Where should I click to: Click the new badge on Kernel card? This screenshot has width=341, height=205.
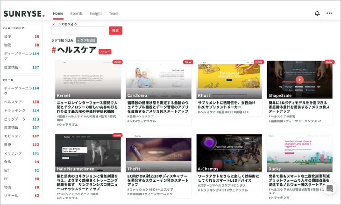(117, 62)
